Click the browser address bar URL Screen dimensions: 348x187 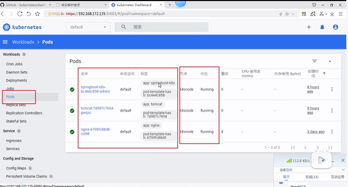pyautogui.click(x=115, y=14)
